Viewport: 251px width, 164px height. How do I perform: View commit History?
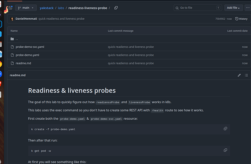(x=241, y=19)
